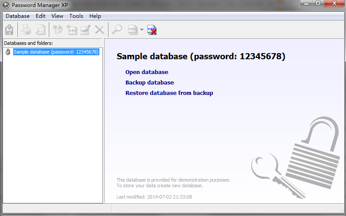
Task: Close the Password Manager XP window
Action: coord(335,3)
